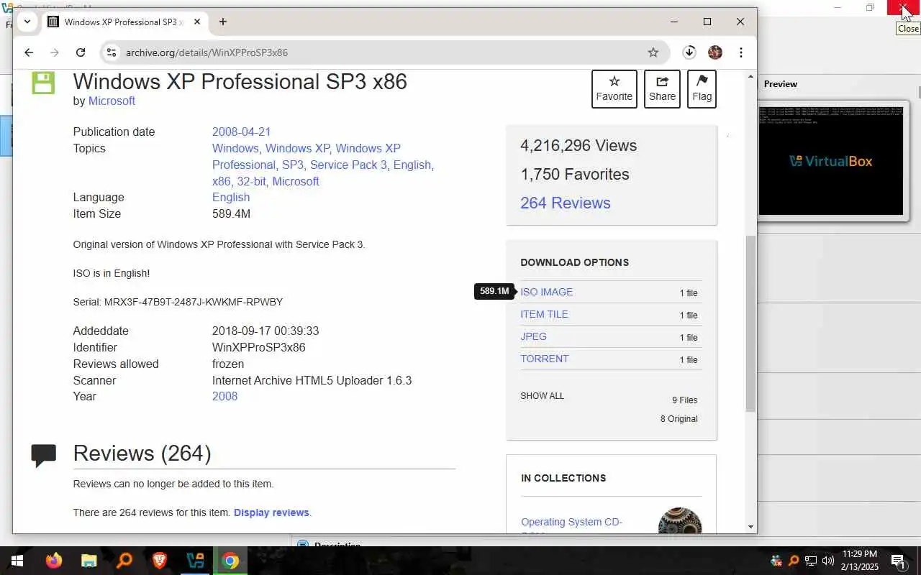Close the Windows XP Professional tab
Screen dimensions: 921x575
click(196, 22)
